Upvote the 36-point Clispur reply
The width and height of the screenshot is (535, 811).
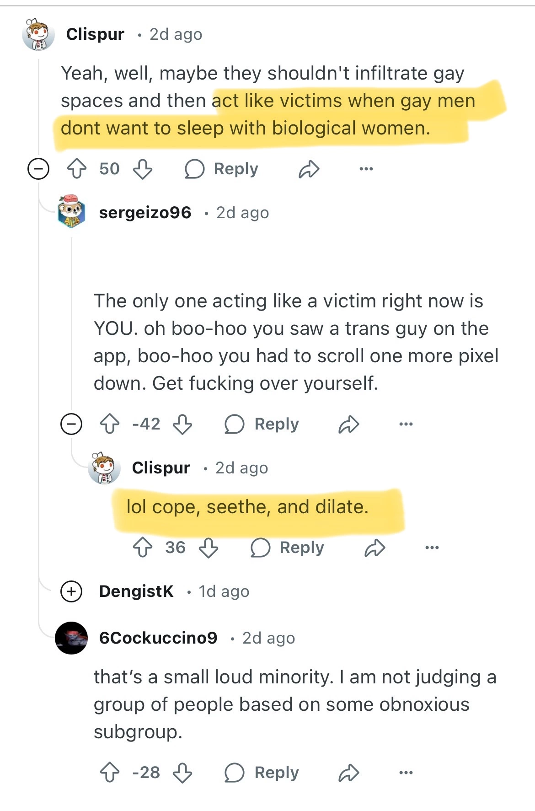pyautogui.click(x=143, y=548)
